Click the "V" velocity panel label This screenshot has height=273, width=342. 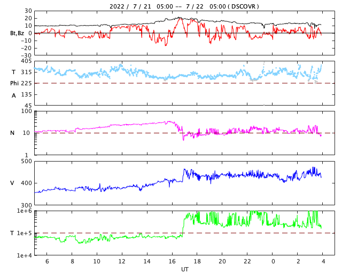click(x=12, y=183)
